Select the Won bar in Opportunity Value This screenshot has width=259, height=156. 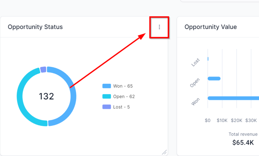tap(233, 98)
